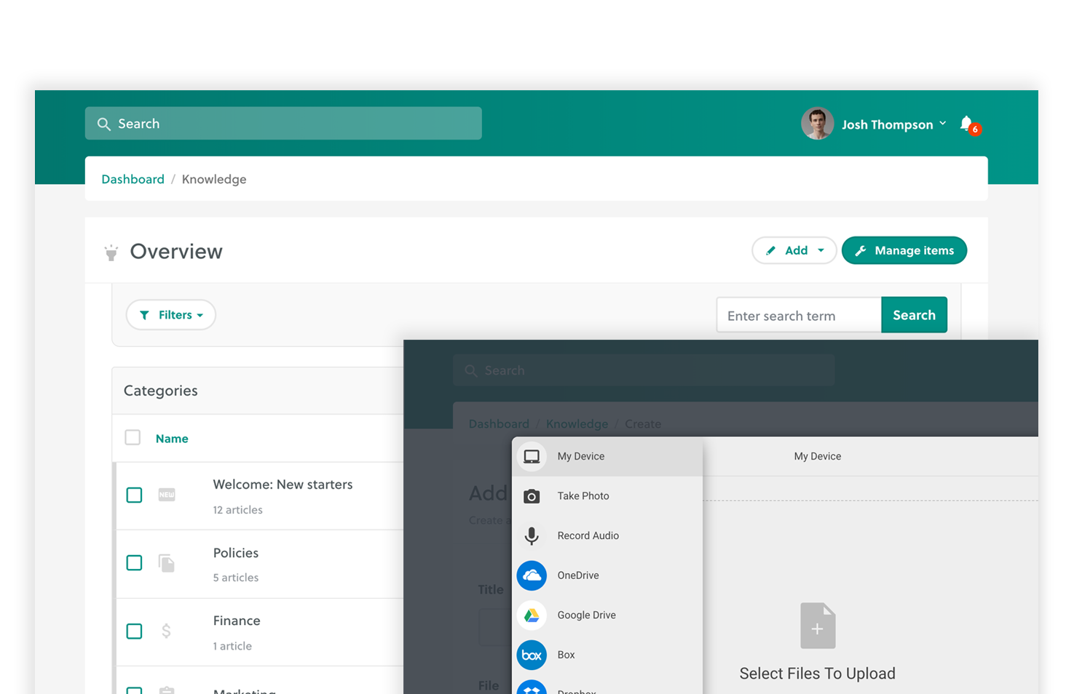The width and height of the screenshot is (1074, 694).
Task: Select the Record Audio microphone icon
Action: (x=532, y=536)
